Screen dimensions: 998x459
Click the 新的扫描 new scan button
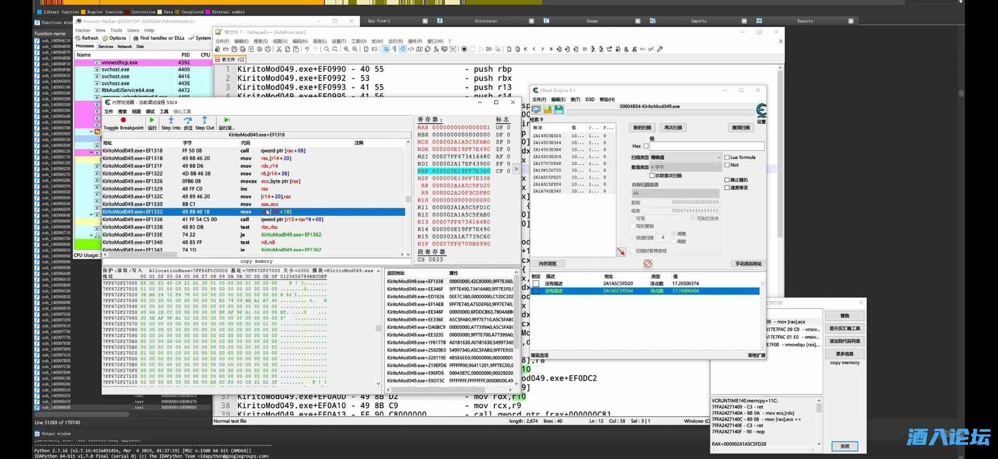click(642, 128)
